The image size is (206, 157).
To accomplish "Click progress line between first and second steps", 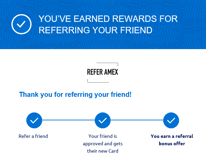I will (68, 120).
